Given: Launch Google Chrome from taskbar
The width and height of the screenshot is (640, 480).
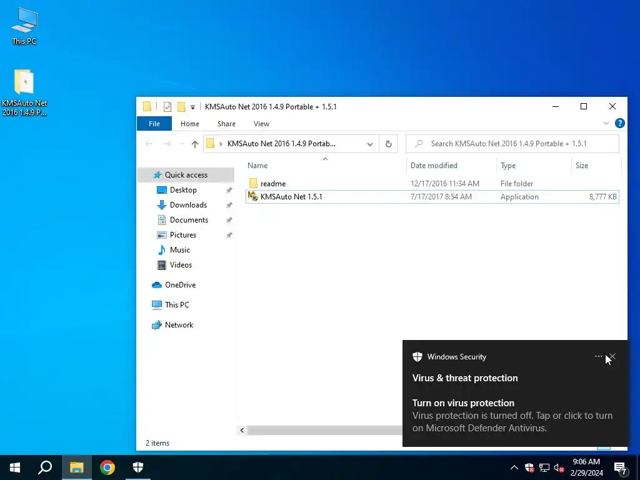Looking at the screenshot, I should [107, 467].
